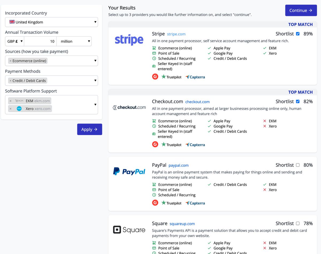Click the Square provider name heading

[x=160, y=223]
